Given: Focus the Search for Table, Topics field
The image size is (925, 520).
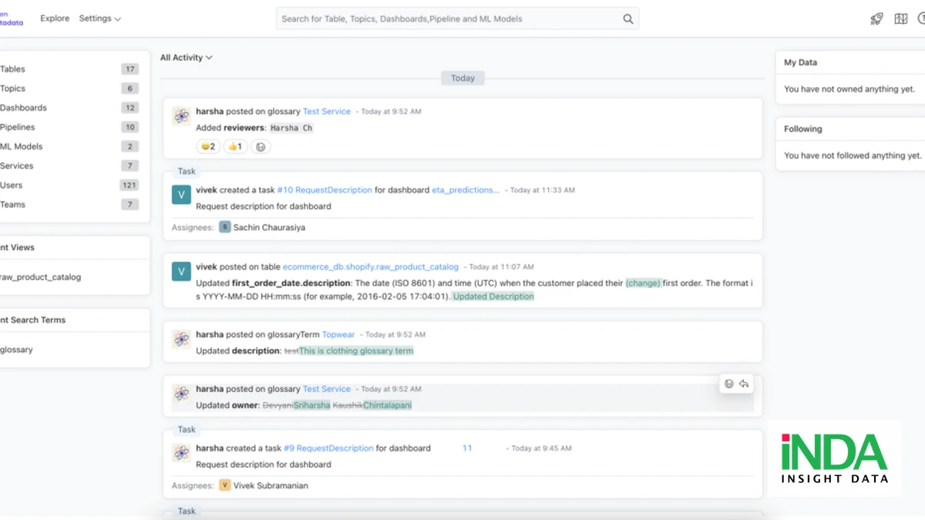Looking at the screenshot, I should [458, 19].
